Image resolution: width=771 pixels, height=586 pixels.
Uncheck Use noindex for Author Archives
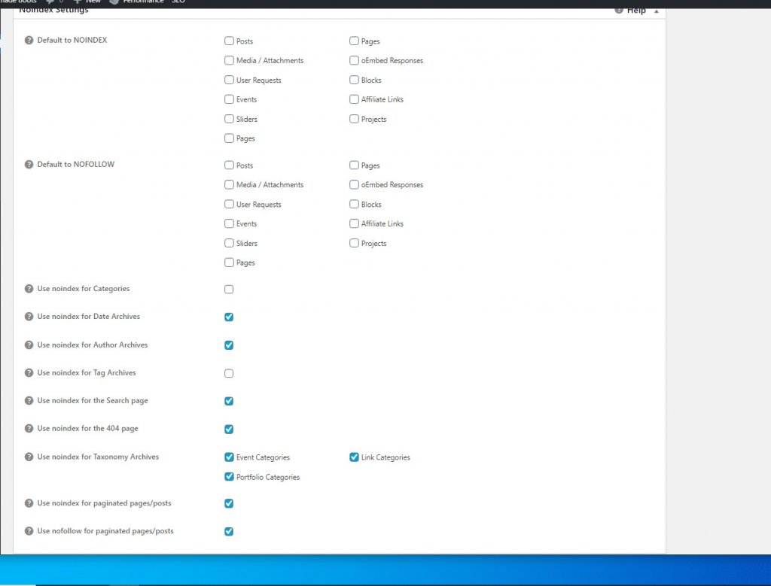tap(229, 345)
